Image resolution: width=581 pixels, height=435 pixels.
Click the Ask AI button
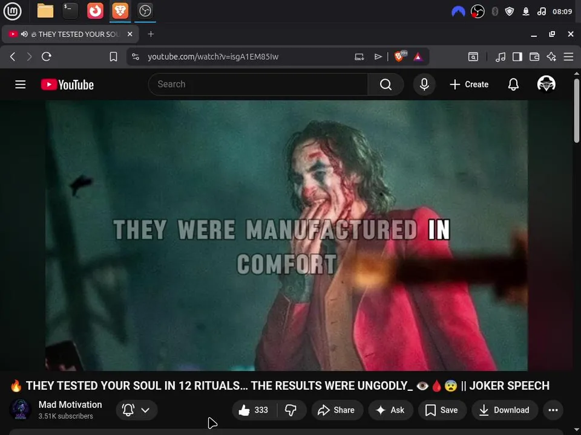[x=390, y=410]
